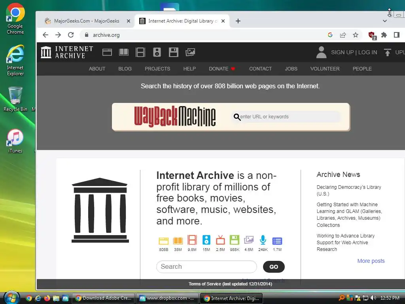
Task: Open Download Adobe Cre... taskbar window
Action: click(103, 298)
